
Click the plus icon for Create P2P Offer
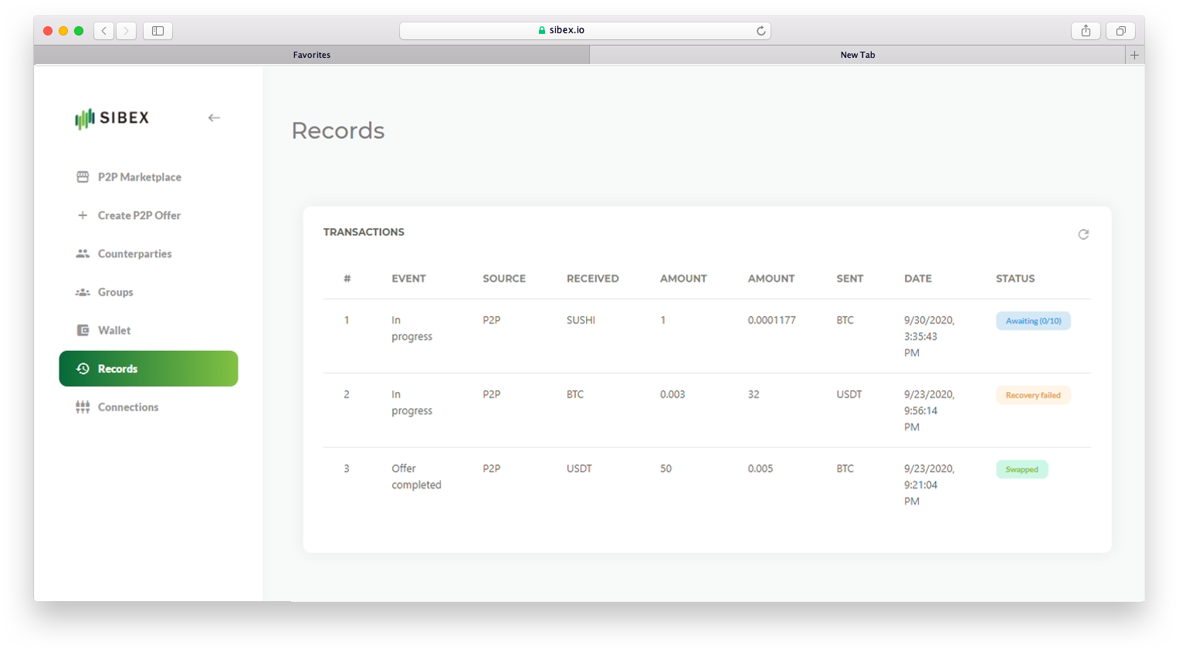[83, 215]
